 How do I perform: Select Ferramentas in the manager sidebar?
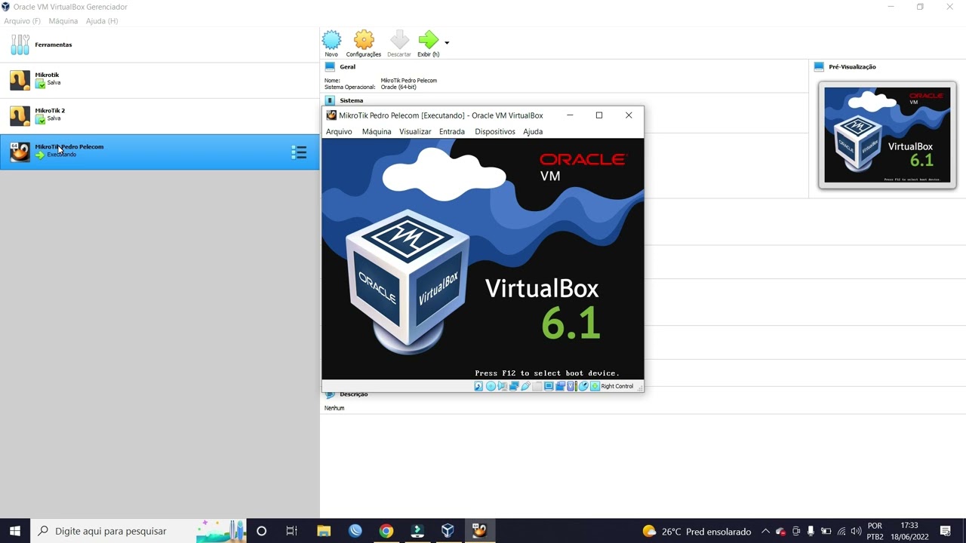point(159,44)
